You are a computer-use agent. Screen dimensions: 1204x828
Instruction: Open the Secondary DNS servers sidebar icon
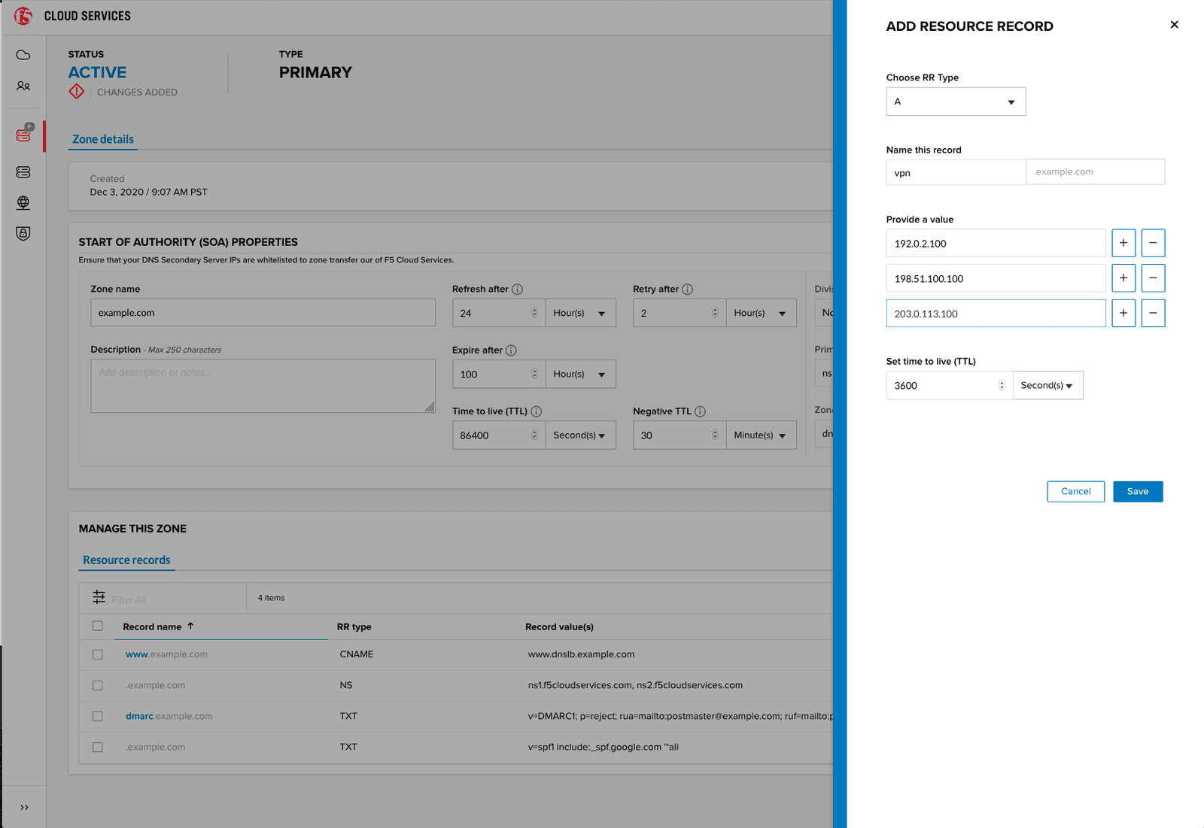23,171
